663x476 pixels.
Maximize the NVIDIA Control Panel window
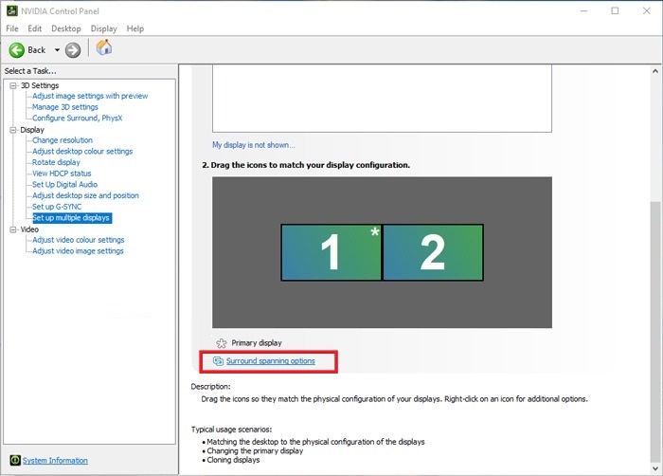point(616,11)
